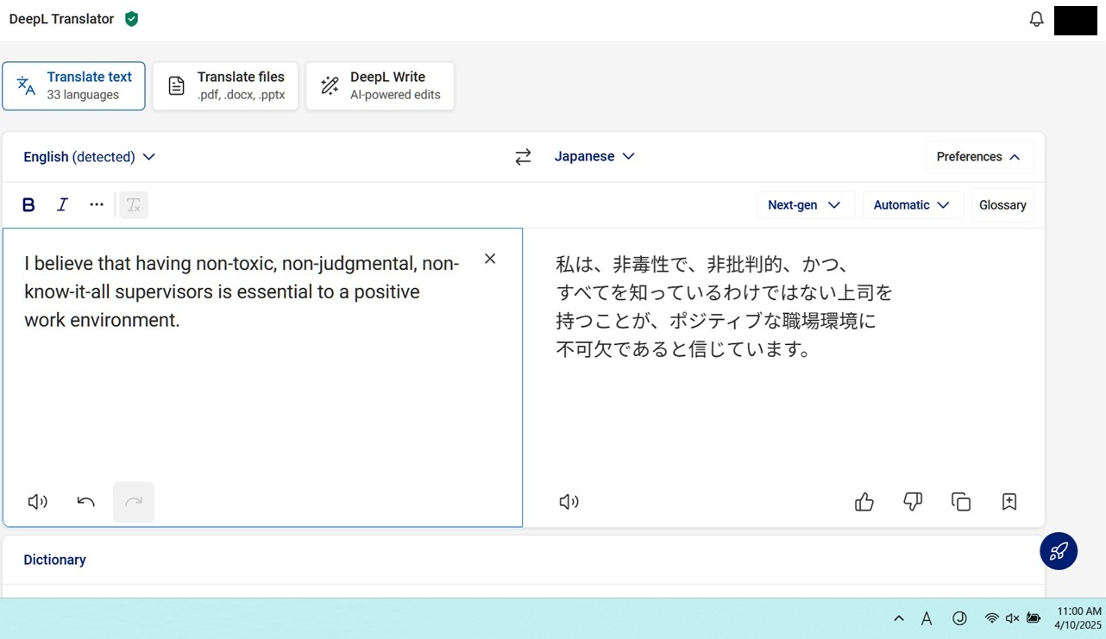Image resolution: width=1106 pixels, height=639 pixels.
Task: Open the notifications bell
Action: [1036, 19]
